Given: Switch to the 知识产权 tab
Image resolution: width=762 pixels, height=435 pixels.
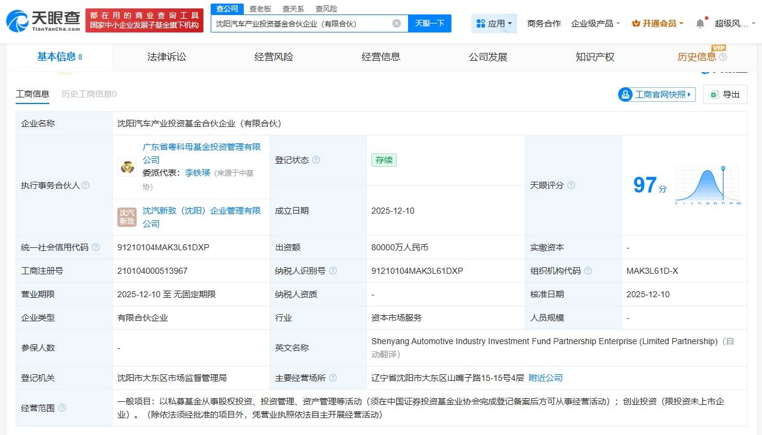Looking at the screenshot, I should [595, 57].
